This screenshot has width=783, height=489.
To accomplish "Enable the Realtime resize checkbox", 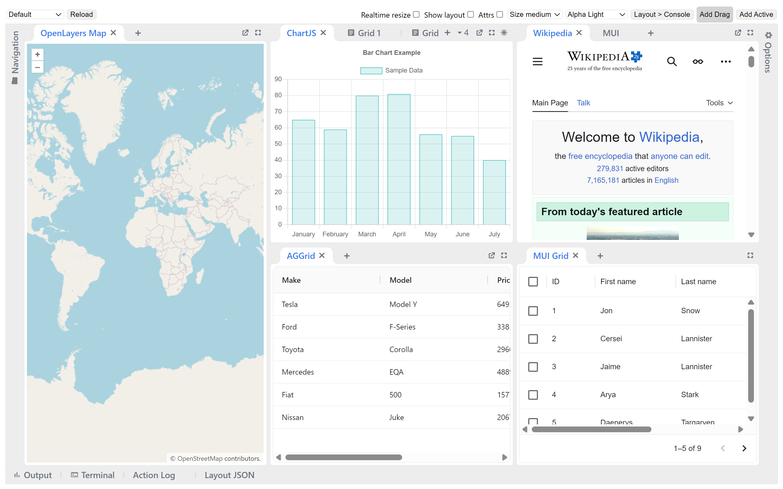I will tap(417, 15).
